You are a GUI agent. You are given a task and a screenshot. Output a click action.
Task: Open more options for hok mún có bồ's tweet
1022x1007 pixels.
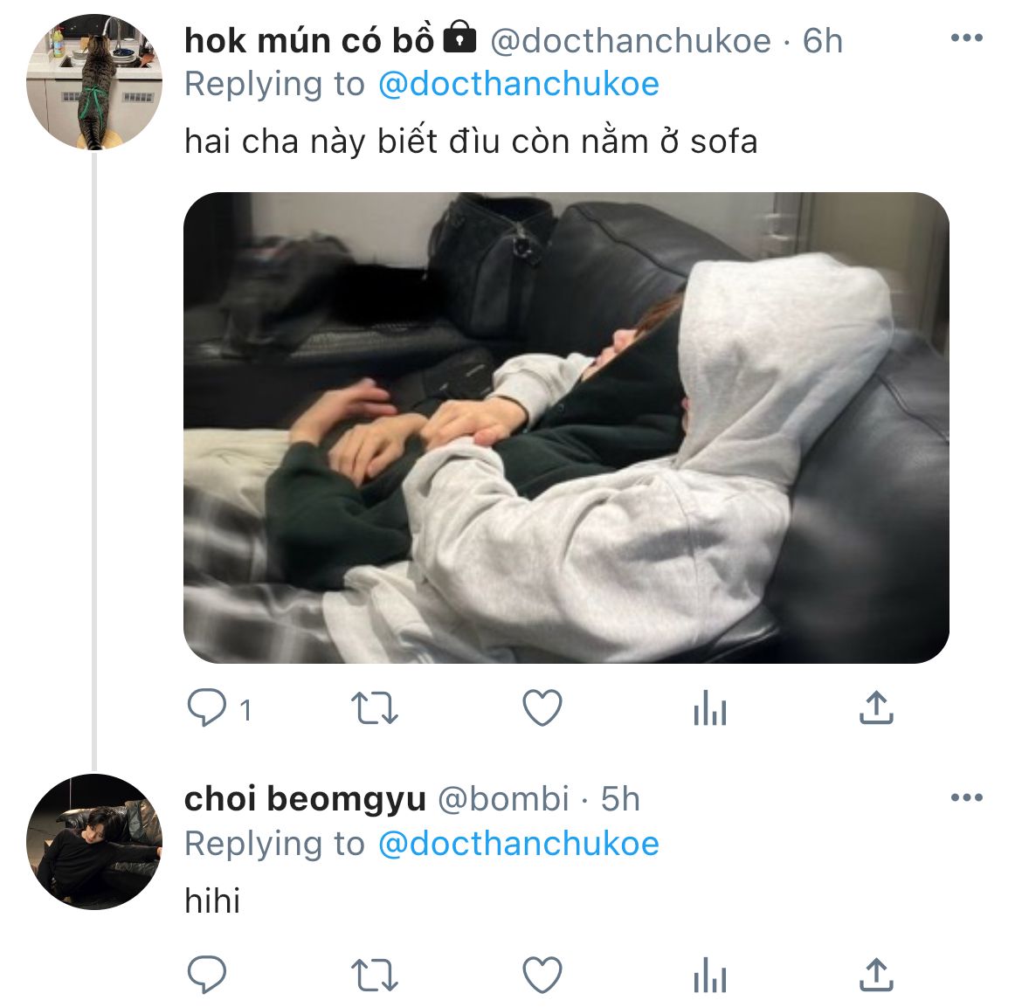click(966, 38)
